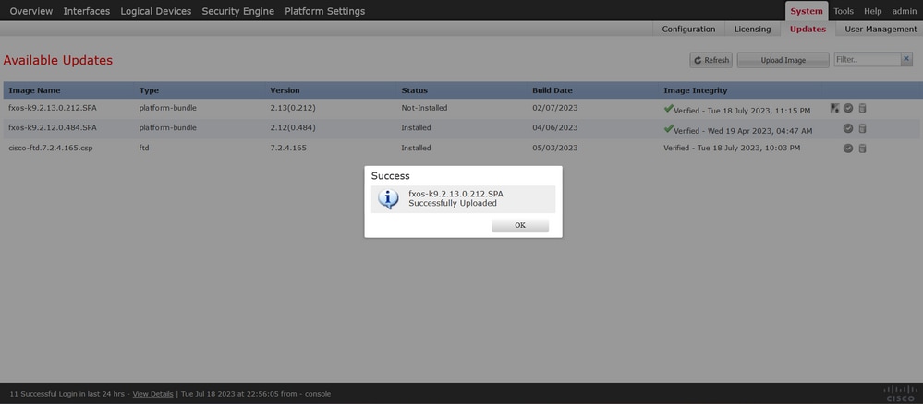Open the Help menu
Image resolution: width=923 pixels, height=404 pixels.
click(873, 11)
